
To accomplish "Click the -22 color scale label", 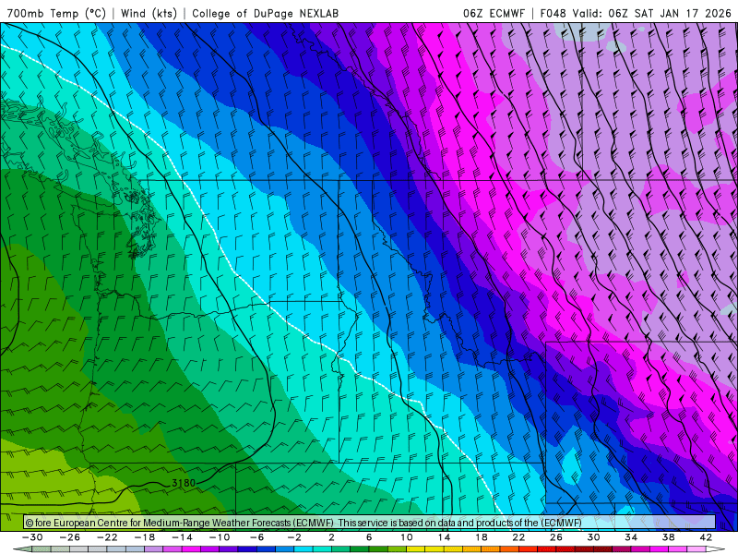I will coord(107,537).
